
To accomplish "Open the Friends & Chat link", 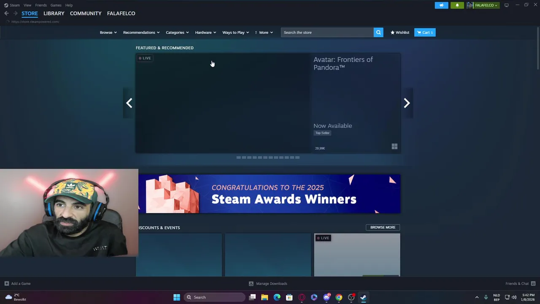I will coord(517,284).
